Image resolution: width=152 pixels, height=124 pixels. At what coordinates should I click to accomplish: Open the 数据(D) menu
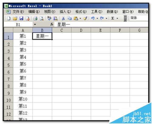pos(112,12)
